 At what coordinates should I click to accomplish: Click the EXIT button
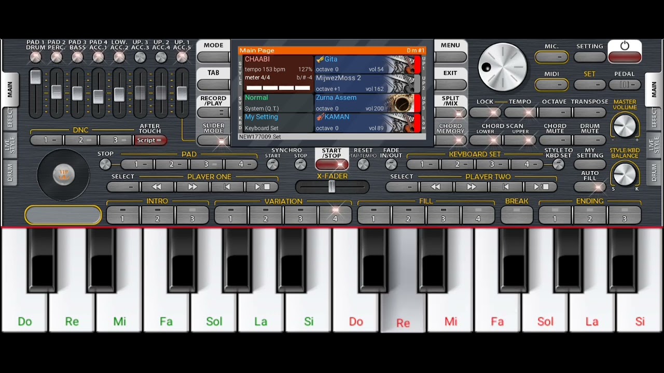(x=450, y=84)
